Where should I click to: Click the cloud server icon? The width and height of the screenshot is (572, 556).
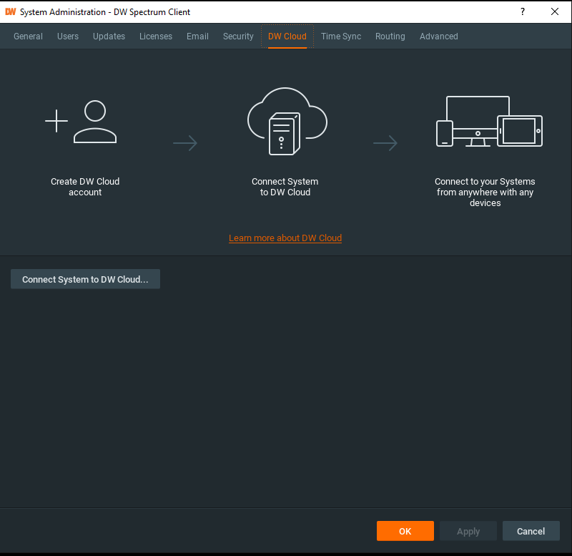pyautogui.click(x=286, y=122)
